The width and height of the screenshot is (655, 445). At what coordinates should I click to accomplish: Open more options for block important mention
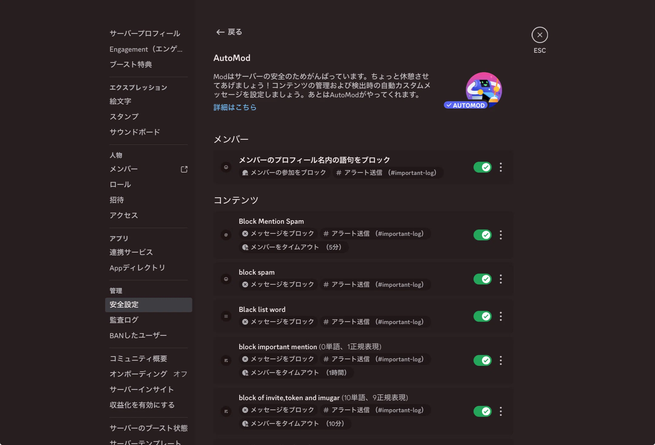point(501,360)
